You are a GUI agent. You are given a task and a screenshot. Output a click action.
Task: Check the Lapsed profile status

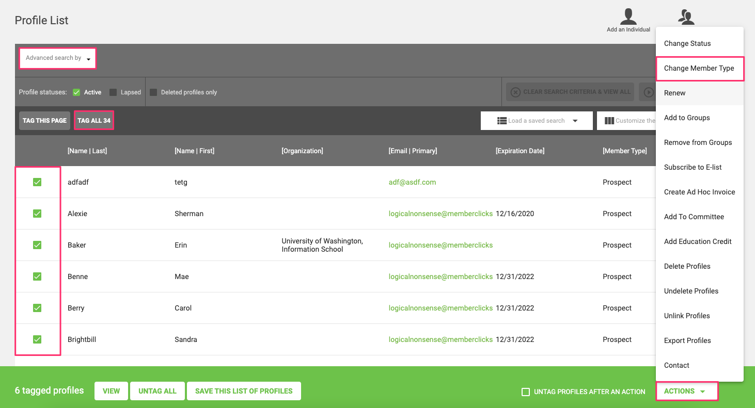[x=113, y=92]
